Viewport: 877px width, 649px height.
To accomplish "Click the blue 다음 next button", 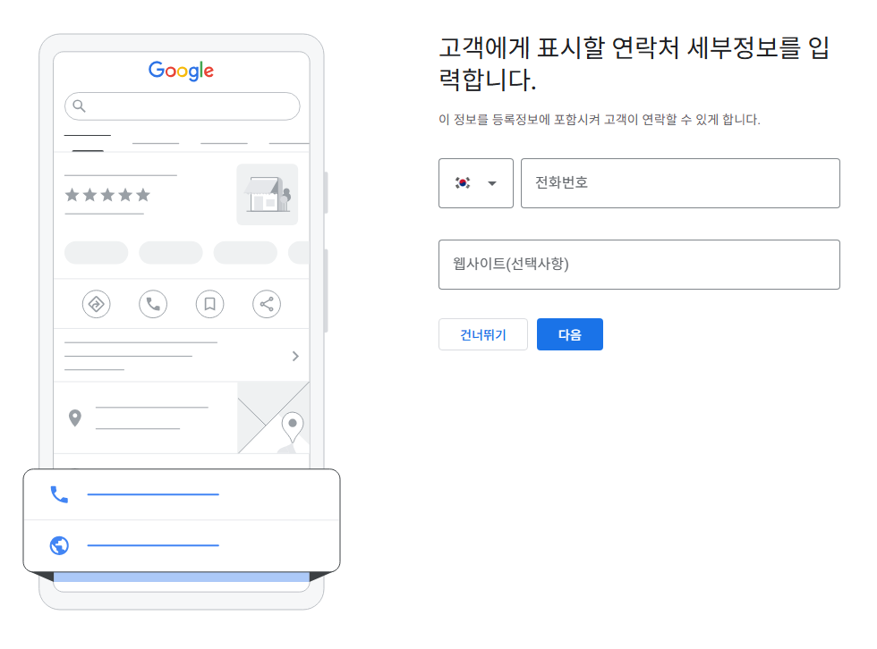I will click(569, 334).
